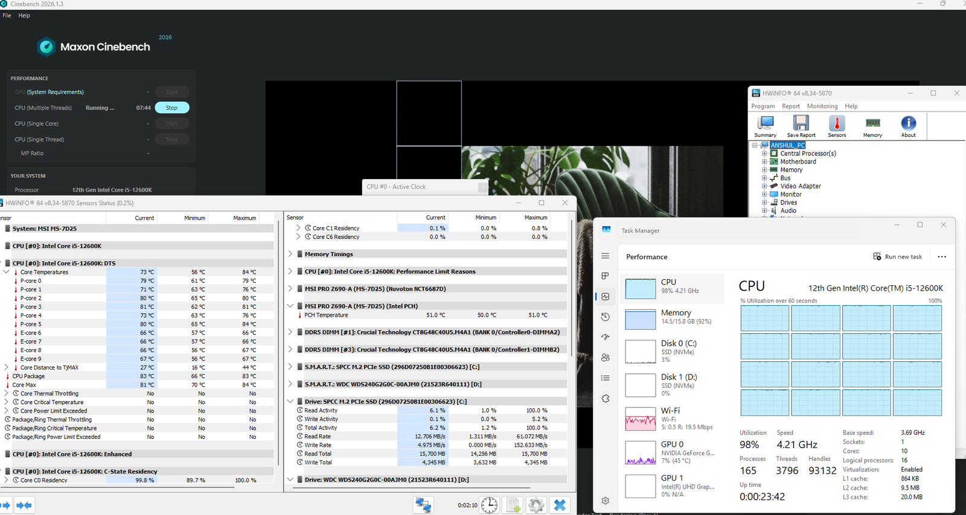Viewport: 966px width, 515px height.
Task: Open Users icon in Task Manager sidebar
Action: (606, 358)
